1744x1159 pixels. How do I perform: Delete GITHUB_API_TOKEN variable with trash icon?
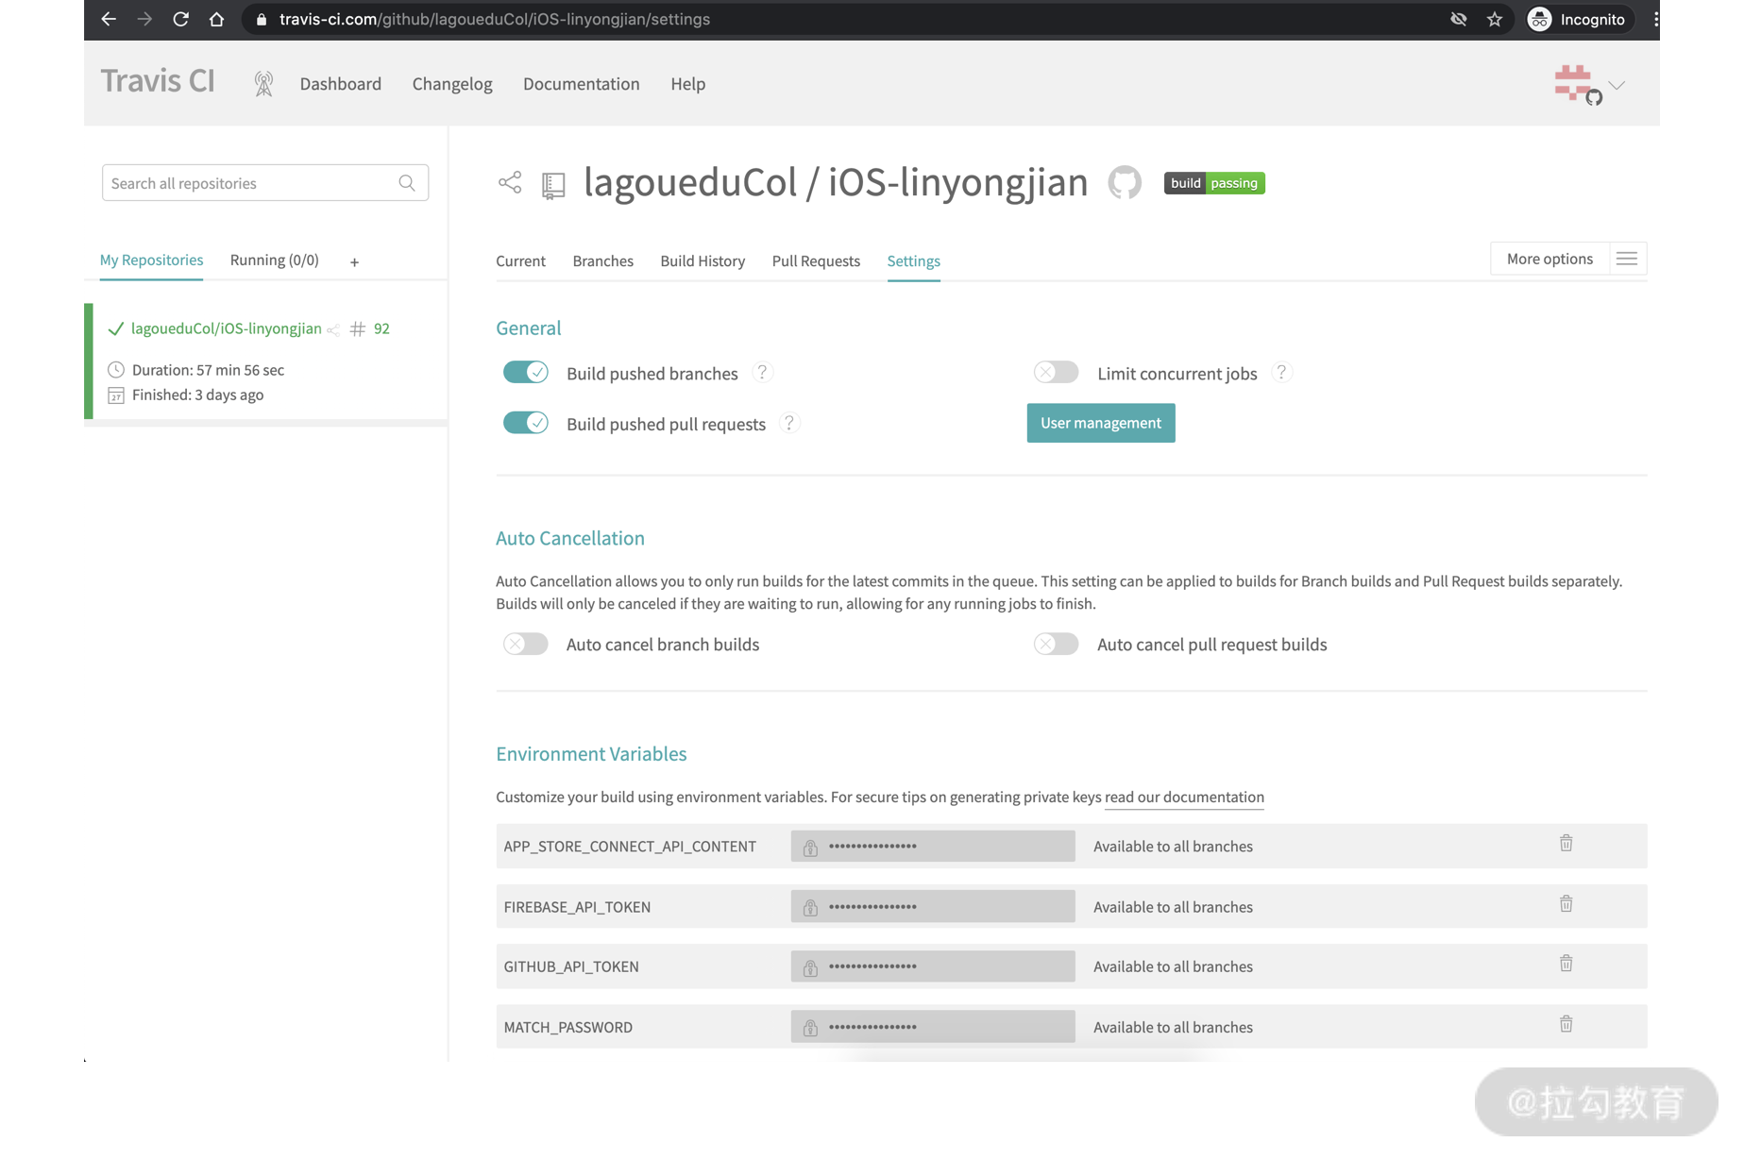(x=1566, y=964)
